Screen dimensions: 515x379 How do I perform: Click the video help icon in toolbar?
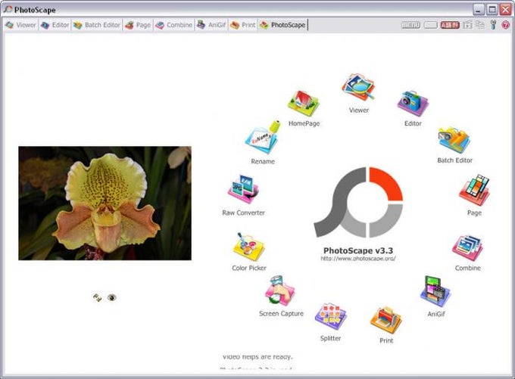click(467, 25)
